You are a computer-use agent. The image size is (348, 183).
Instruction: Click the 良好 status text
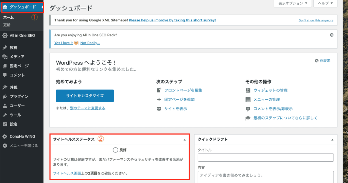(123, 150)
